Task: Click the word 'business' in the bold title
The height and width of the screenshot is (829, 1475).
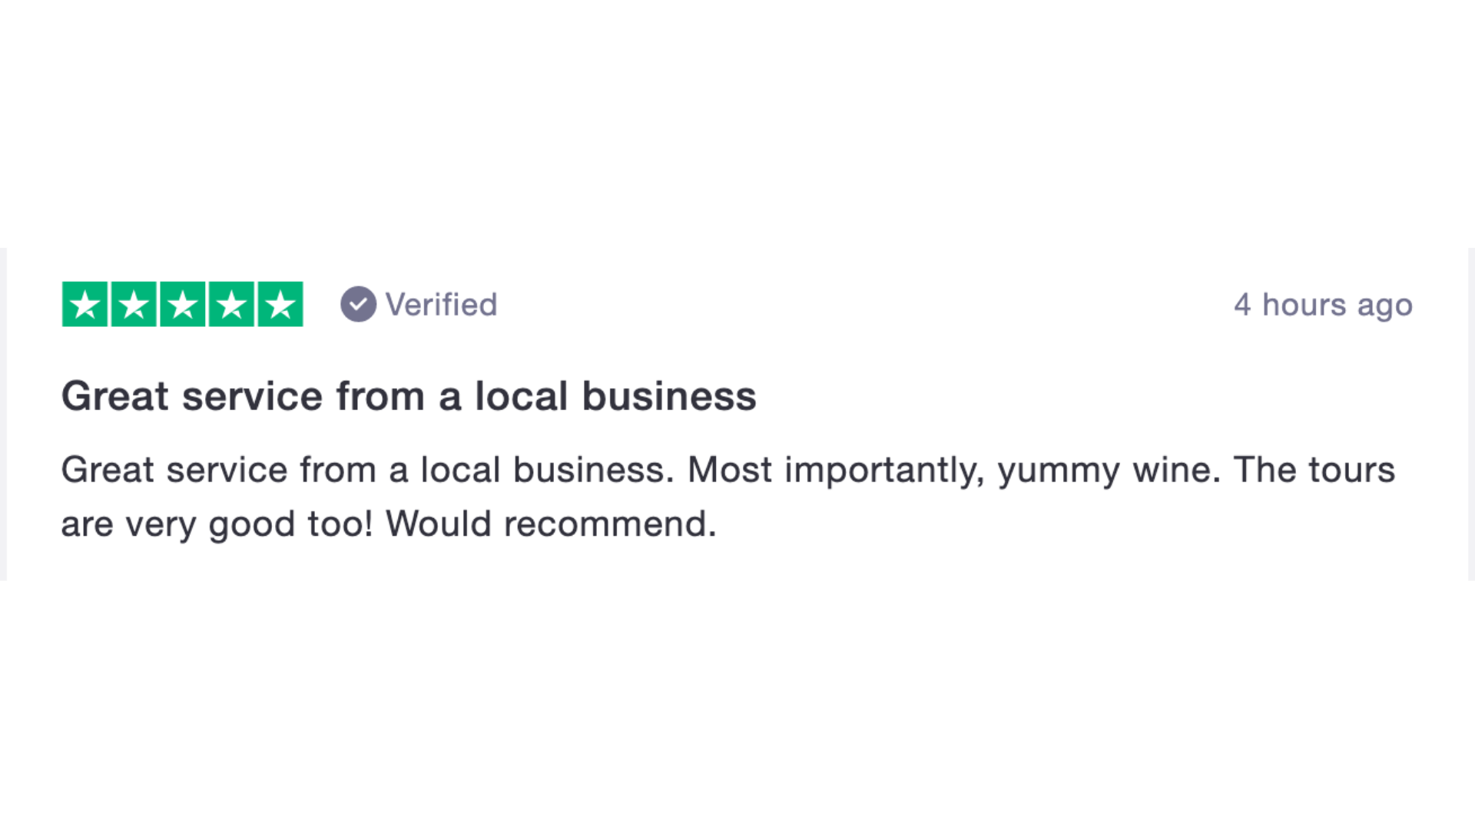Action: (x=669, y=396)
